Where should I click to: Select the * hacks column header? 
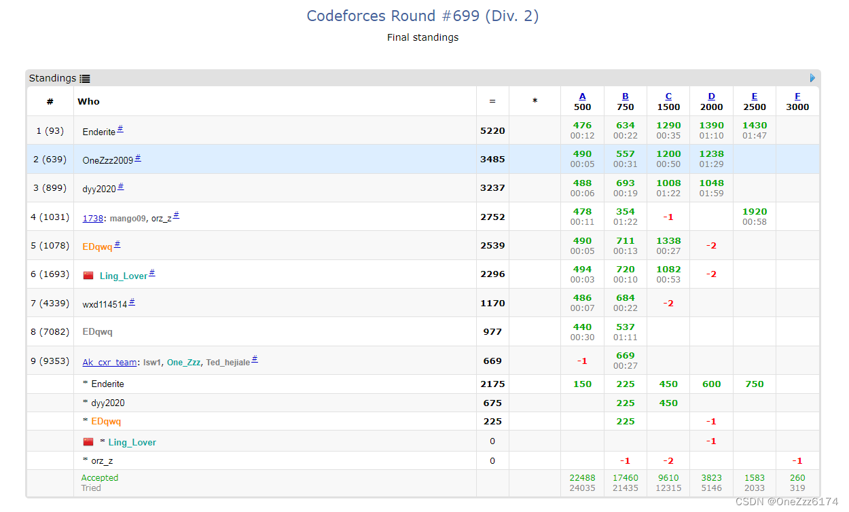[x=535, y=102]
